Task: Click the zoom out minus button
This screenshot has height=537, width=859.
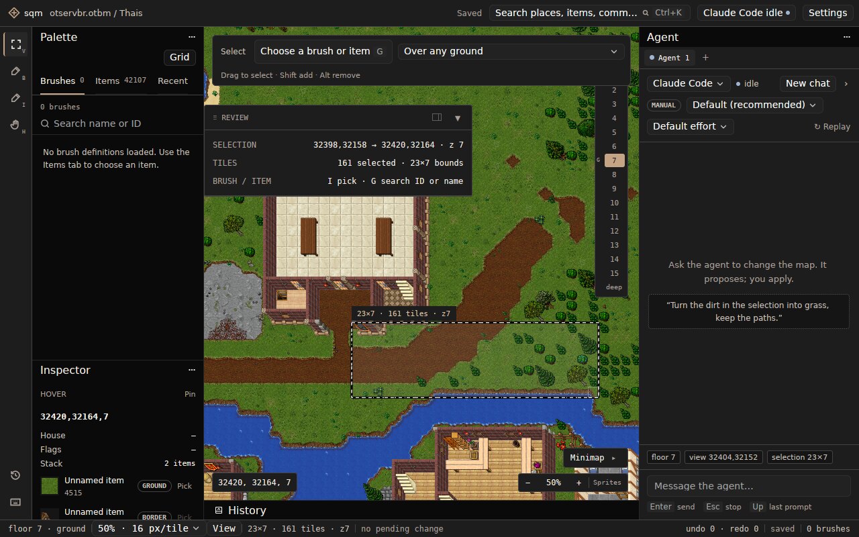Action: click(527, 483)
